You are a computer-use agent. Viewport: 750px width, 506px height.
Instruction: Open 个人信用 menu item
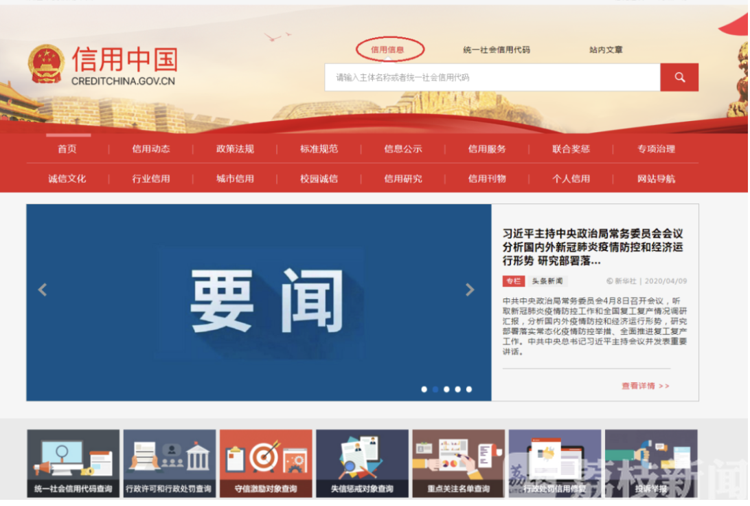coord(571,179)
